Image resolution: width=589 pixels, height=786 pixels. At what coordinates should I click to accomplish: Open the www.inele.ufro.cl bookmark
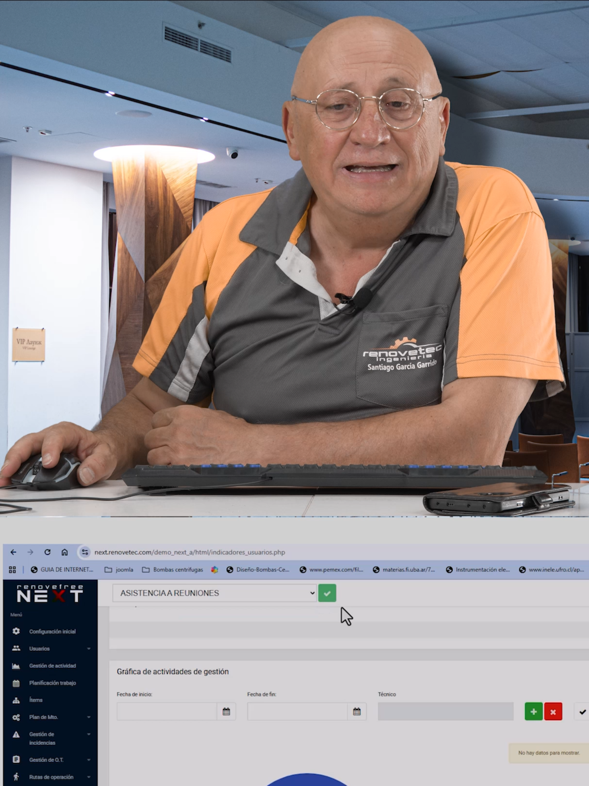coord(551,569)
